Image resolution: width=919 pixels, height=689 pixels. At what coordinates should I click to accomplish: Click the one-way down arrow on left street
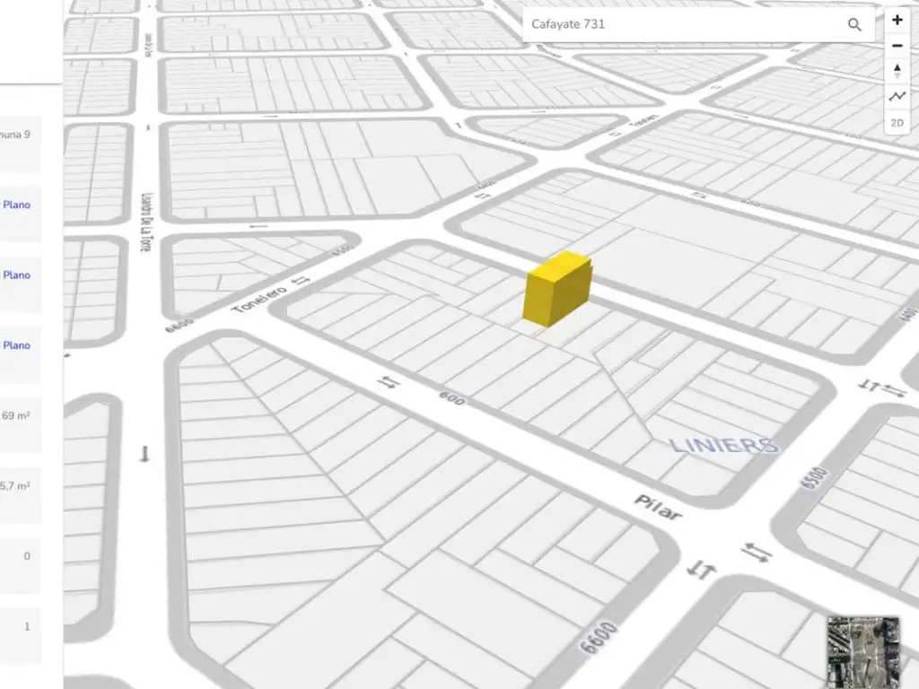coord(144,454)
